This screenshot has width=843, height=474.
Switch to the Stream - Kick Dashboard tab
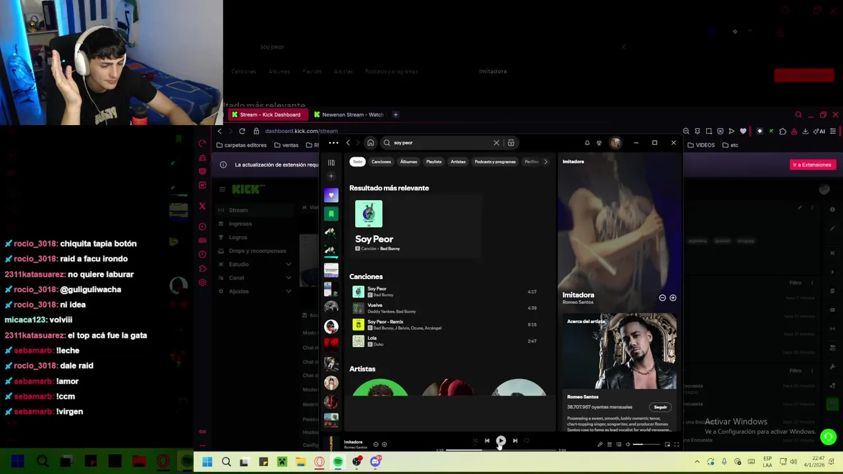[x=267, y=115]
